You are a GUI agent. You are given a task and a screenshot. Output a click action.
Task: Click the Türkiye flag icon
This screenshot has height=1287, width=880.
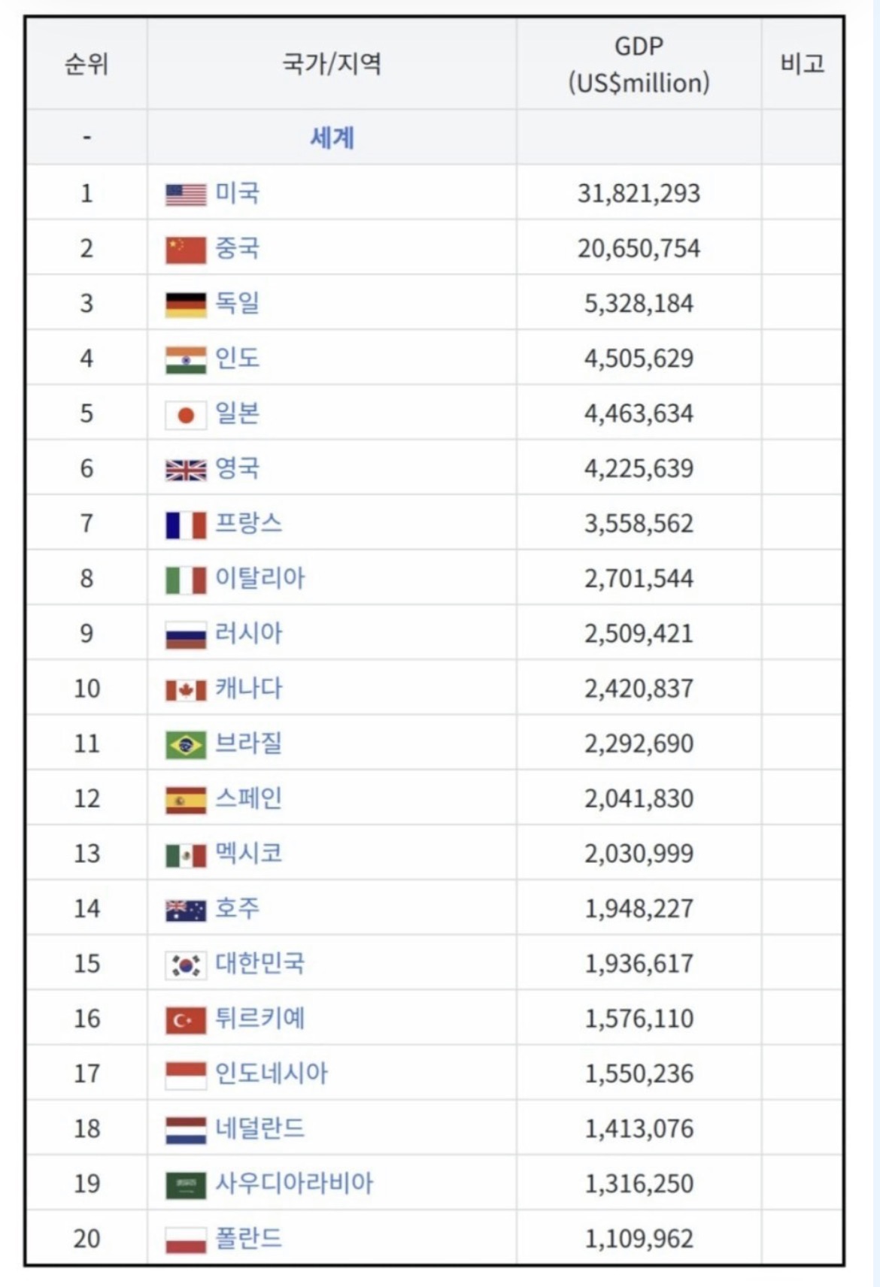tap(186, 1020)
